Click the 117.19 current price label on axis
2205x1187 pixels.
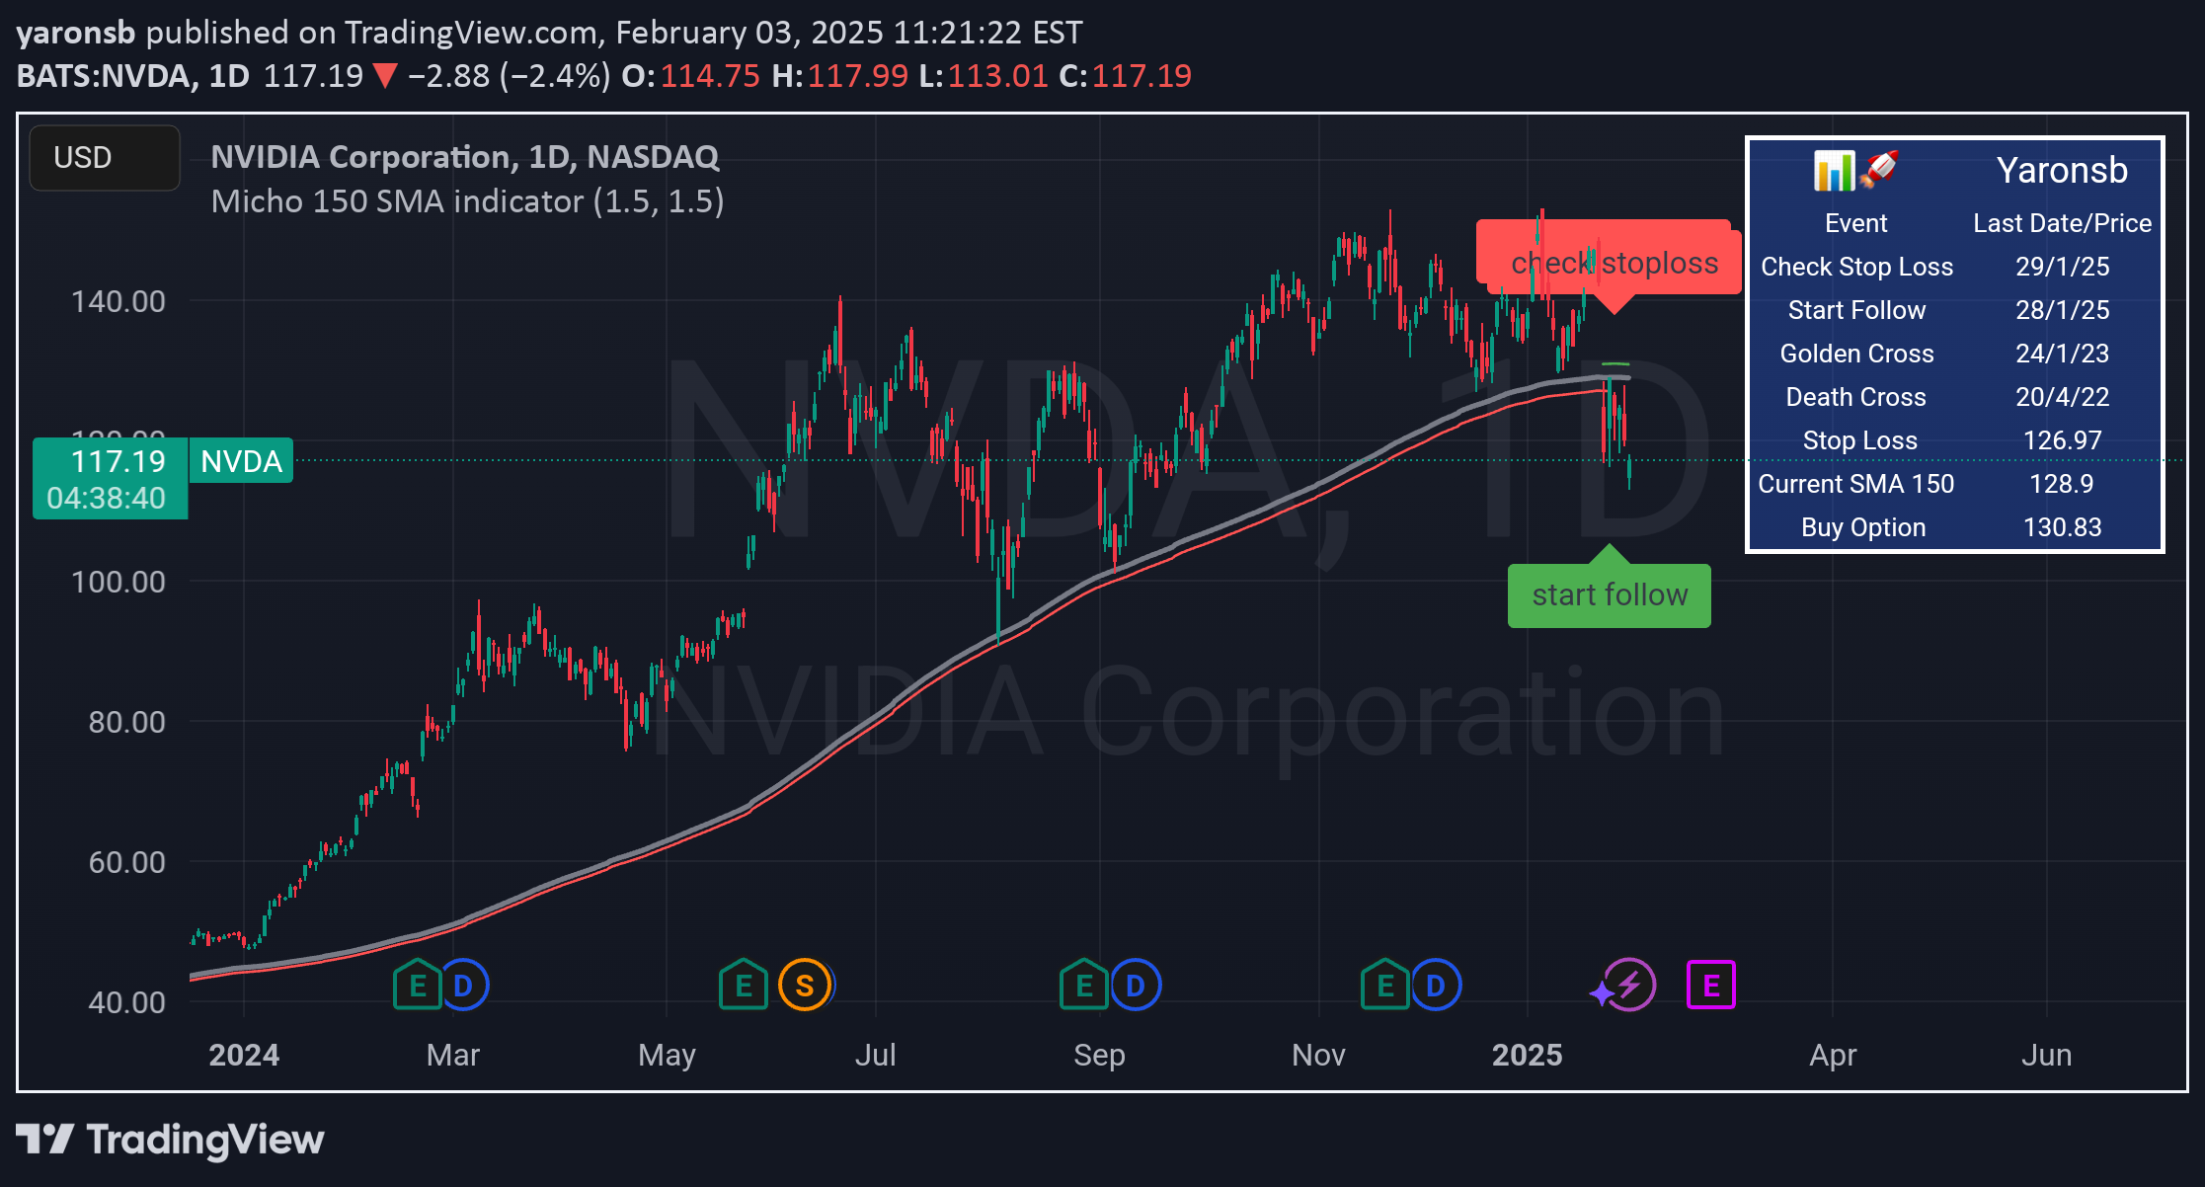click(x=118, y=461)
